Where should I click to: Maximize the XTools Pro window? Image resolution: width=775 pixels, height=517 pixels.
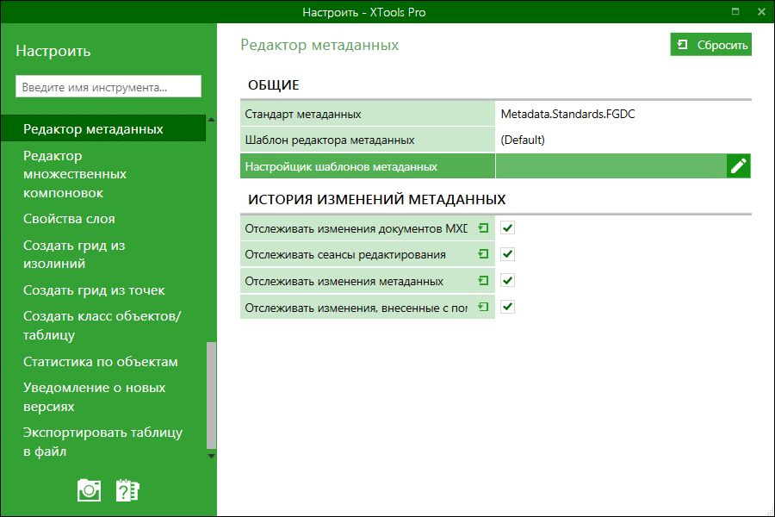tap(735, 11)
